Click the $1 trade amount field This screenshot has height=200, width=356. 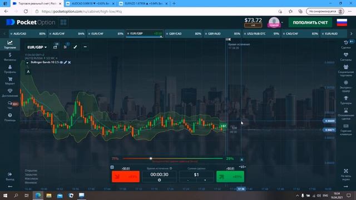[196, 174]
